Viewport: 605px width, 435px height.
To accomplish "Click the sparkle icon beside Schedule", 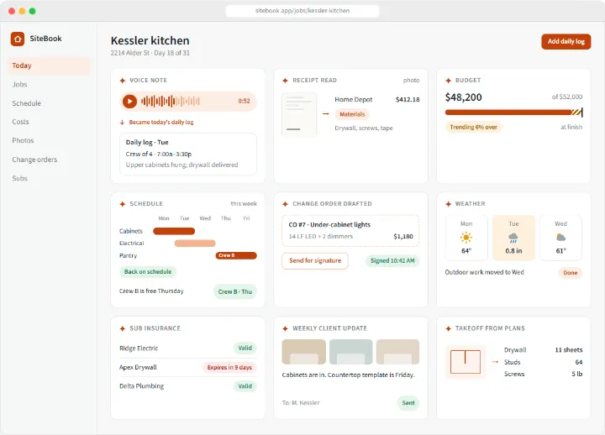I will coord(123,203).
